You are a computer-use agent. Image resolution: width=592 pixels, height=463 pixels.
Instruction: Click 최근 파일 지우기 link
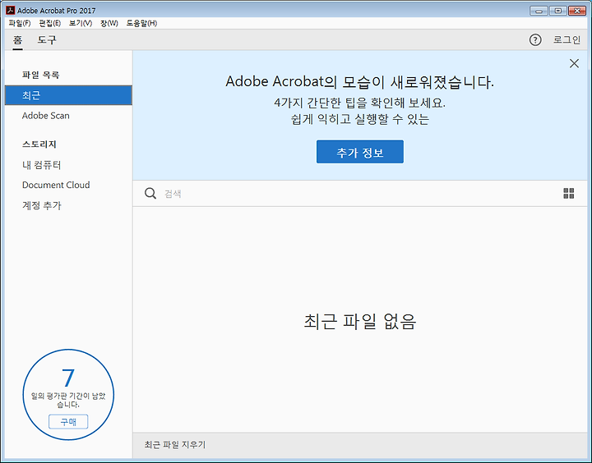pyautogui.click(x=175, y=445)
